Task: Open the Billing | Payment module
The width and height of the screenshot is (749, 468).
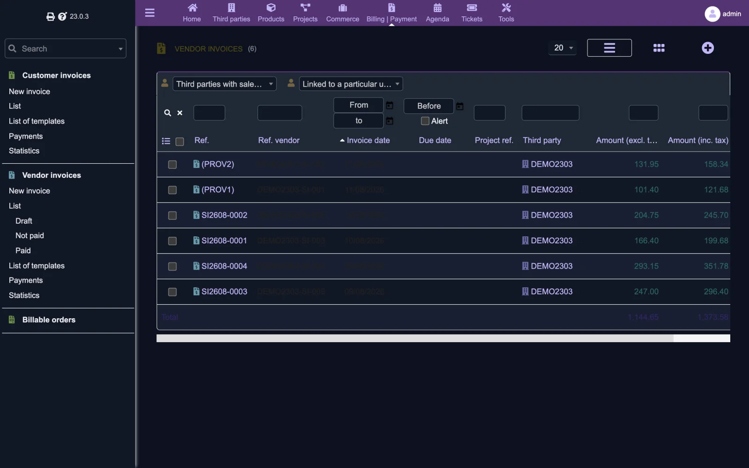Action: (391, 13)
